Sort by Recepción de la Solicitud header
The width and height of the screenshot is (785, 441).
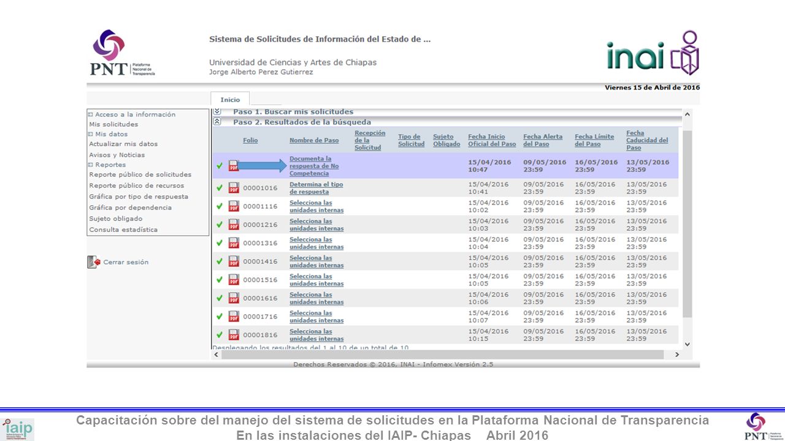tap(370, 140)
